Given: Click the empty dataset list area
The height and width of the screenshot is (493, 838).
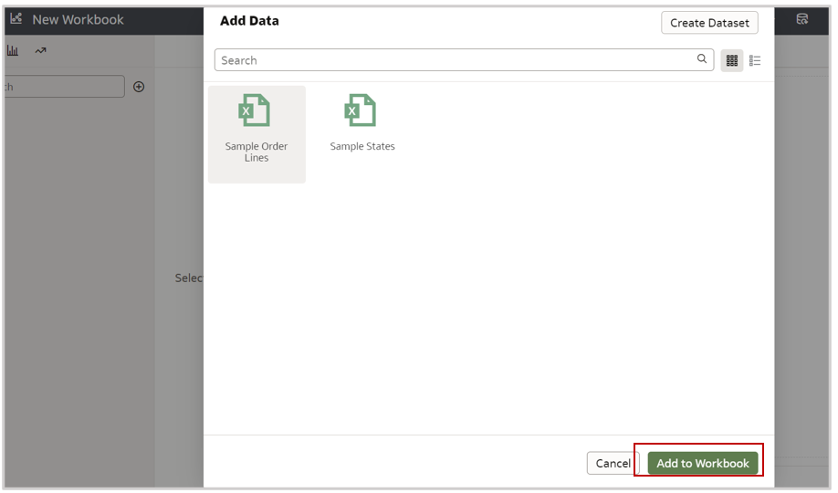Looking at the screenshot, I should (x=488, y=310).
